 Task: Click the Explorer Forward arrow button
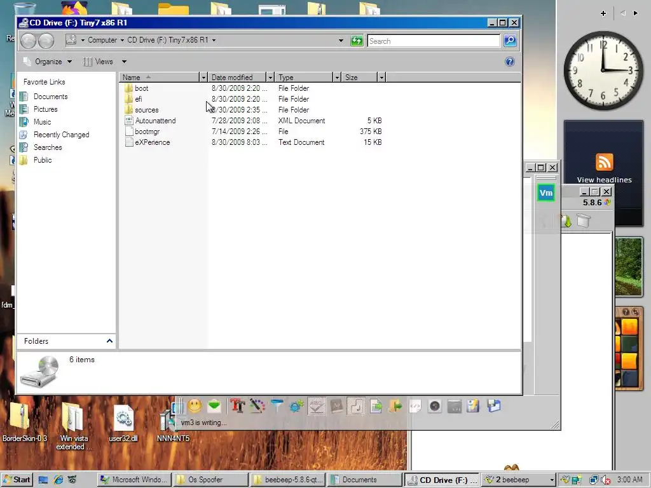[x=46, y=41]
